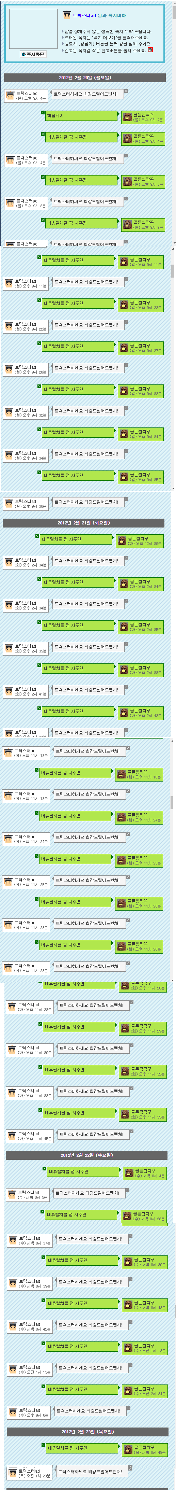Click the 쪽지차단 block button

[33, 54]
